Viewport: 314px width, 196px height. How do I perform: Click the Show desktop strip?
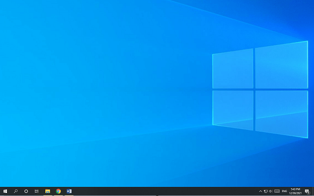point(313,191)
